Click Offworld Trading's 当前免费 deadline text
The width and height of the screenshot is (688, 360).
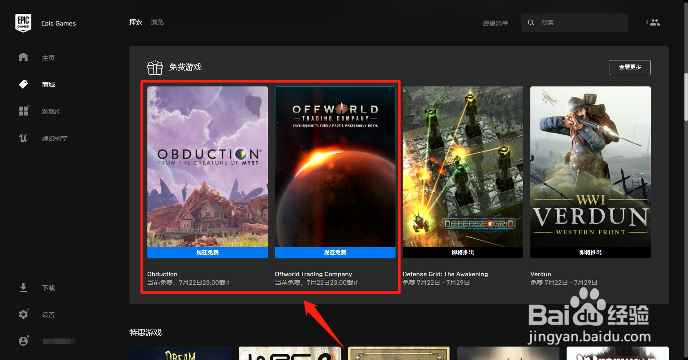click(x=317, y=283)
